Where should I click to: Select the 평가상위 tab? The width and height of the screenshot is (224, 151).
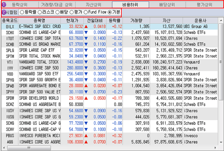[x=204, y=5]
